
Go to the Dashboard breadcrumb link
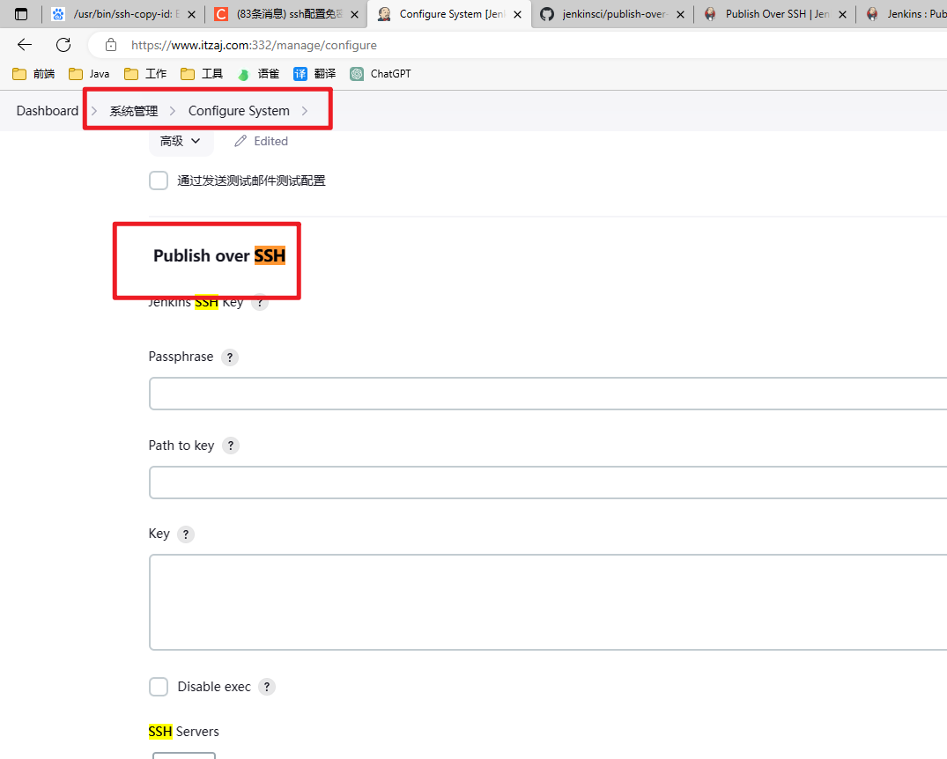pyautogui.click(x=47, y=111)
